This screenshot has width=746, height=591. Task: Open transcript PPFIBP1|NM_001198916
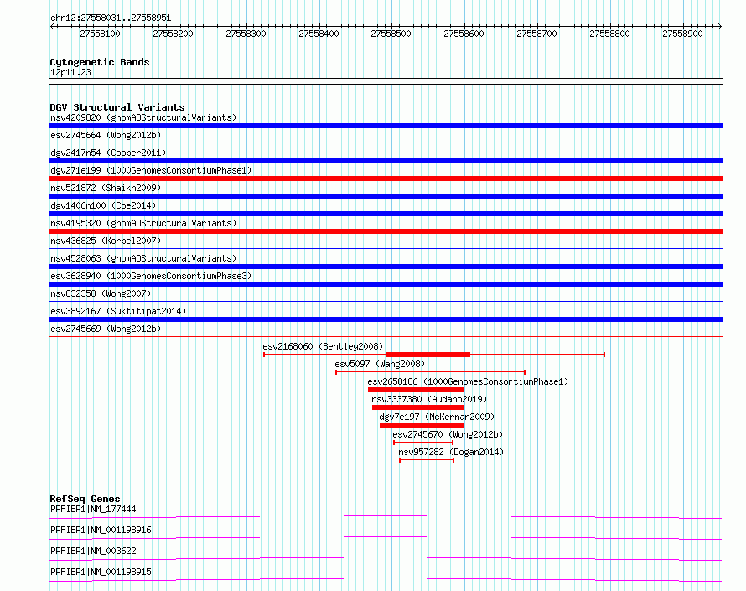pyautogui.click(x=101, y=530)
